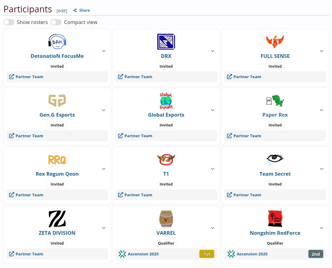Click the Global Esports team logo

click(166, 101)
